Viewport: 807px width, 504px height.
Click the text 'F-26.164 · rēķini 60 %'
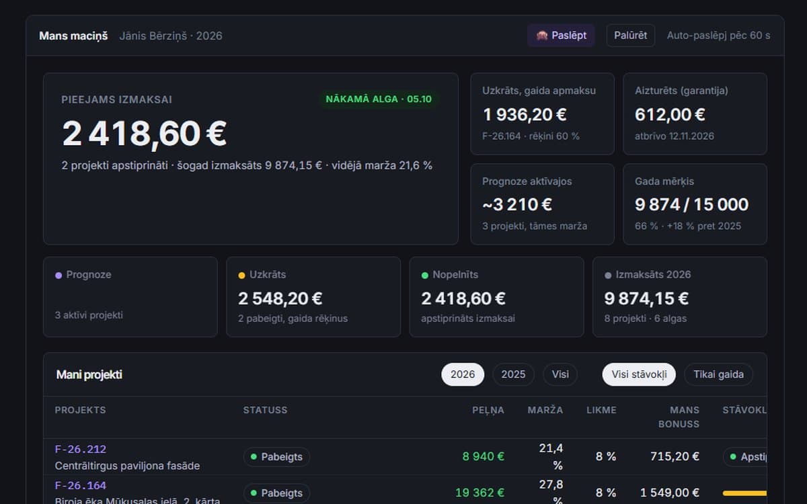[531, 136]
